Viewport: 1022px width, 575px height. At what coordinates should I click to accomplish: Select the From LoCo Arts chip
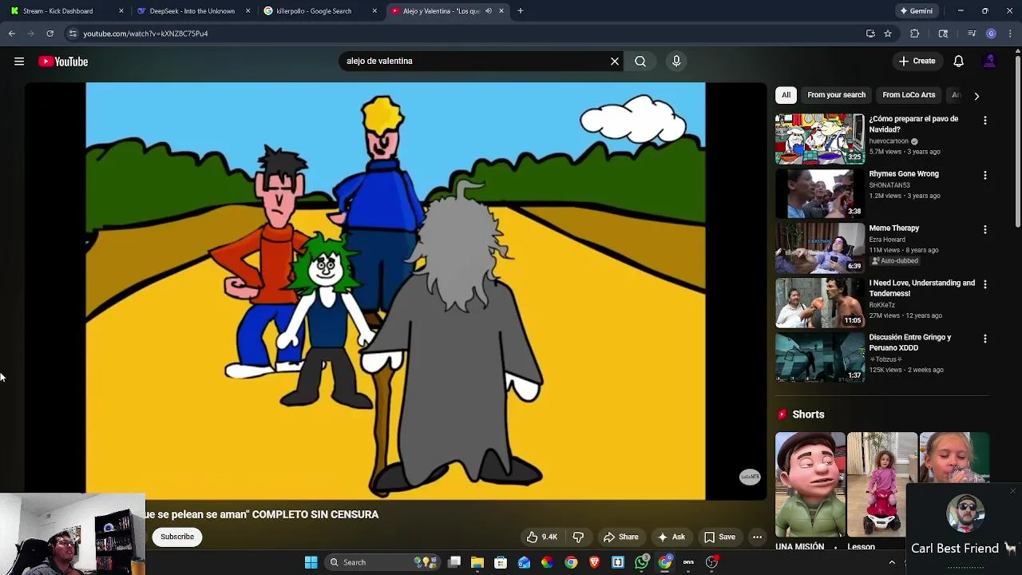click(x=909, y=95)
